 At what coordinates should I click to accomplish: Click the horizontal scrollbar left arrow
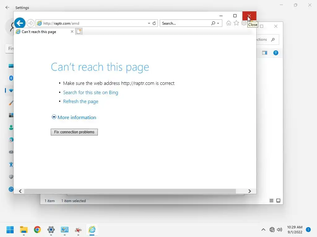point(20,191)
